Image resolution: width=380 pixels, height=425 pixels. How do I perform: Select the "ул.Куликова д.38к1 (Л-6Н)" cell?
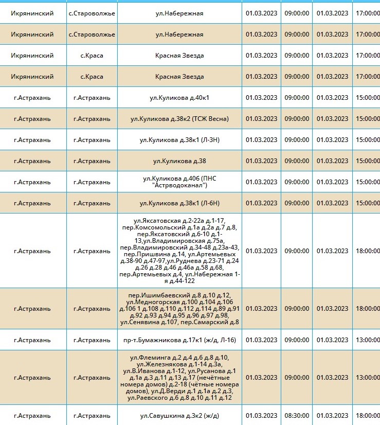point(179,203)
